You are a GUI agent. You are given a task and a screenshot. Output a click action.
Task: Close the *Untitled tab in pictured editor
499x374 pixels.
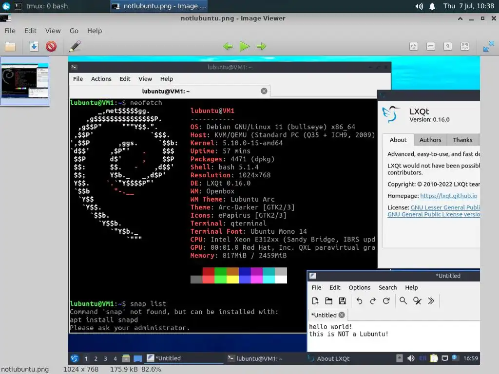click(342, 315)
